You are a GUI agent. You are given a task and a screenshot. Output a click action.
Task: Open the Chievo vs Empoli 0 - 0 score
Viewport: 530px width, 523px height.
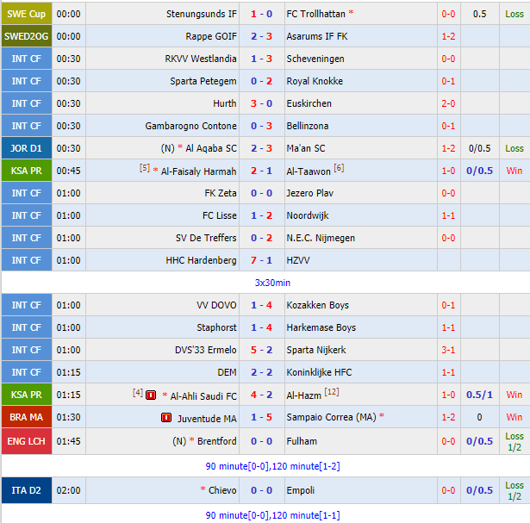tap(262, 489)
